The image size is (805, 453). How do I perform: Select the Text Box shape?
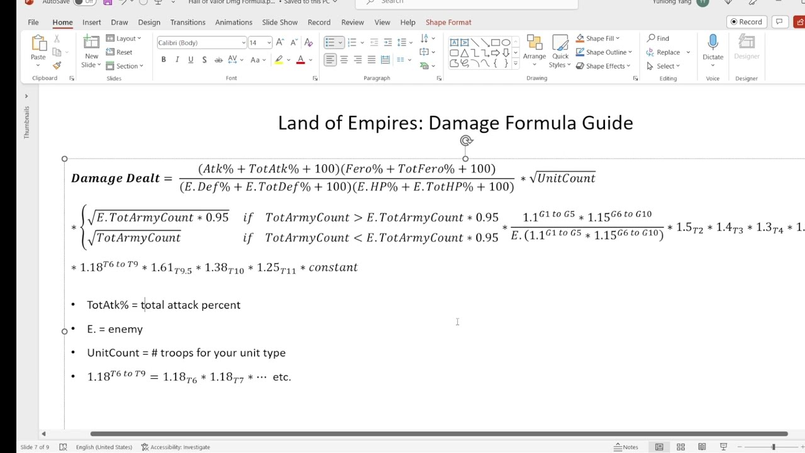pyautogui.click(x=454, y=43)
